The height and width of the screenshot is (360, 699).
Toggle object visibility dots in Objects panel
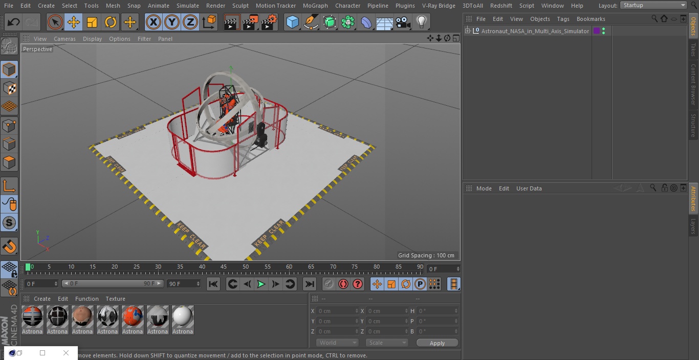[604, 31]
